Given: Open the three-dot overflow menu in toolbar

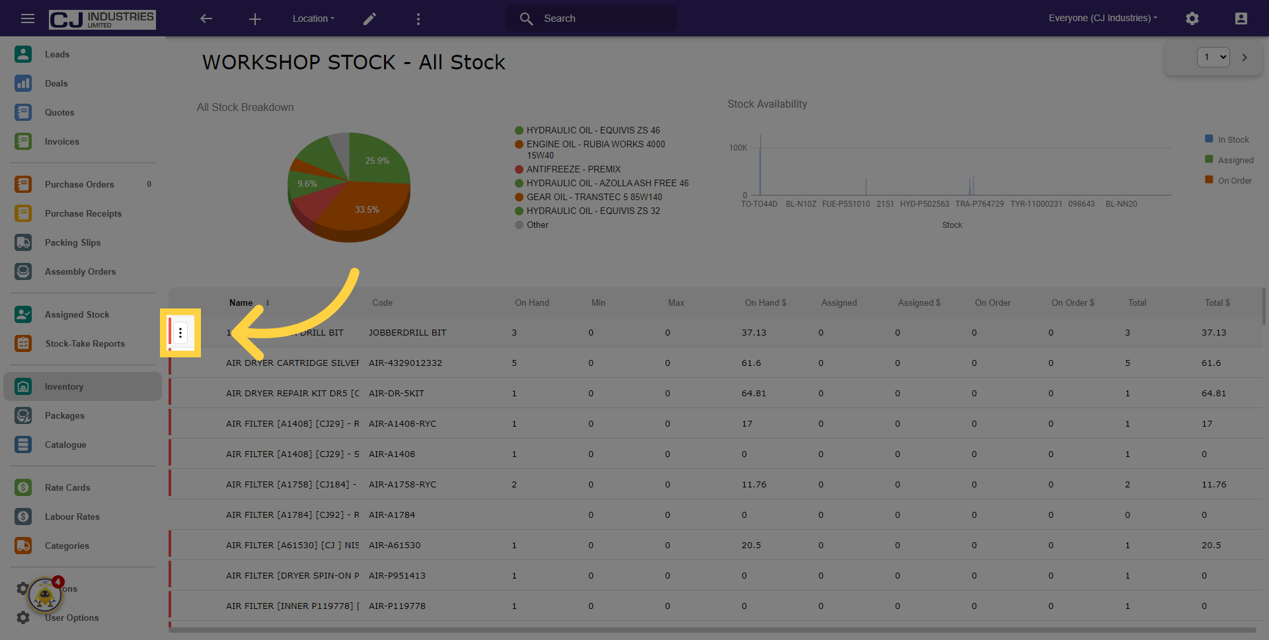Looking at the screenshot, I should coord(418,18).
